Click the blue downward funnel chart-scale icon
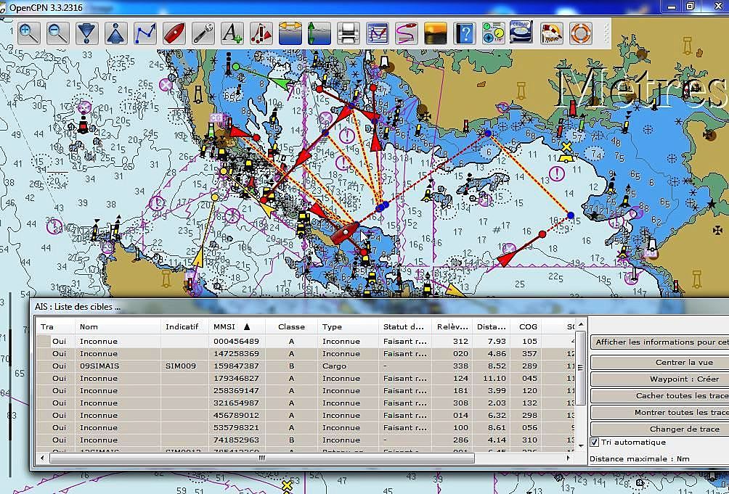This screenshot has height=494, width=729. click(x=87, y=33)
